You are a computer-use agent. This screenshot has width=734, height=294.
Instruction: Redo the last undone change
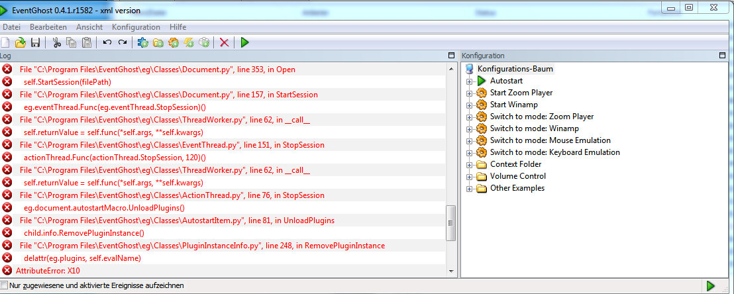(x=122, y=42)
